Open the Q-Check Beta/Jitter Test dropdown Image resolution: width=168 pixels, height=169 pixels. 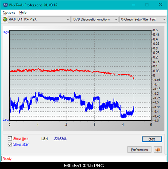(x=143, y=19)
